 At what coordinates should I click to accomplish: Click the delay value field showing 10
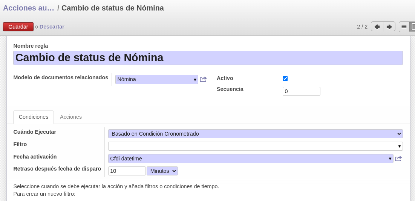[x=127, y=171]
